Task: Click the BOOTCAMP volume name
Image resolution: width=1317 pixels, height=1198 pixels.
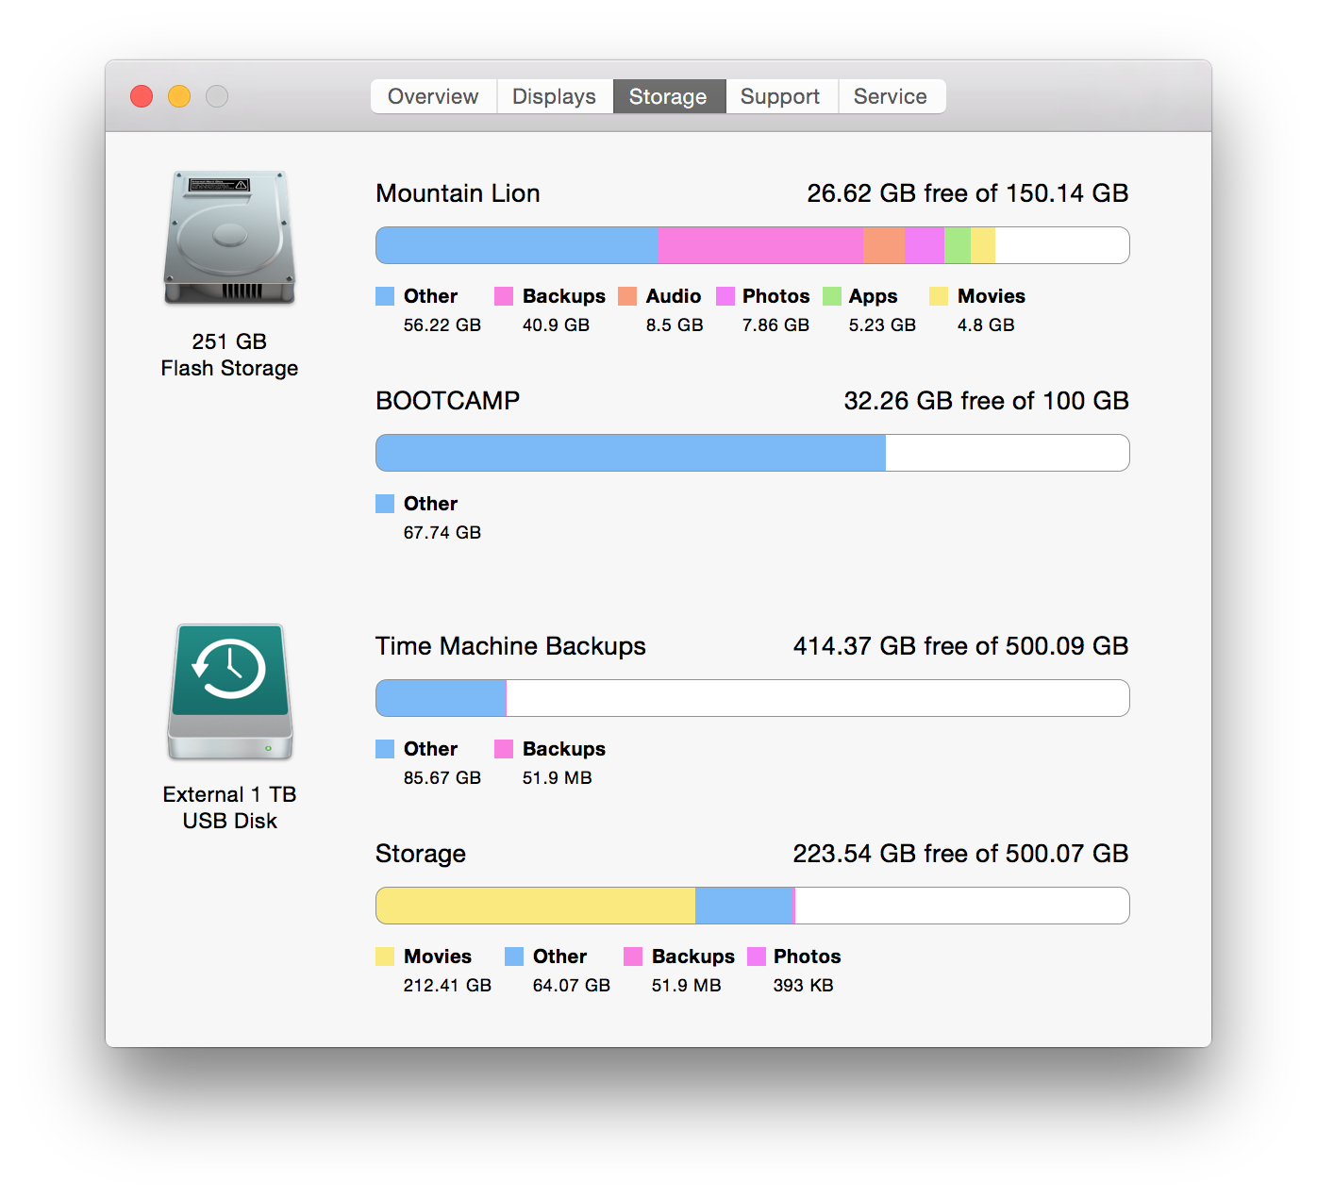Action: pyautogui.click(x=448, y=401)
